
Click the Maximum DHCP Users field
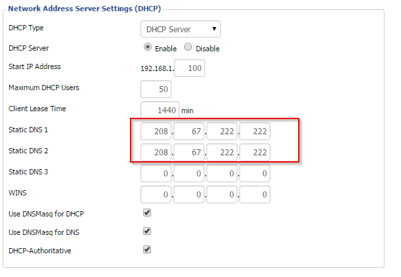pos(156,89)
